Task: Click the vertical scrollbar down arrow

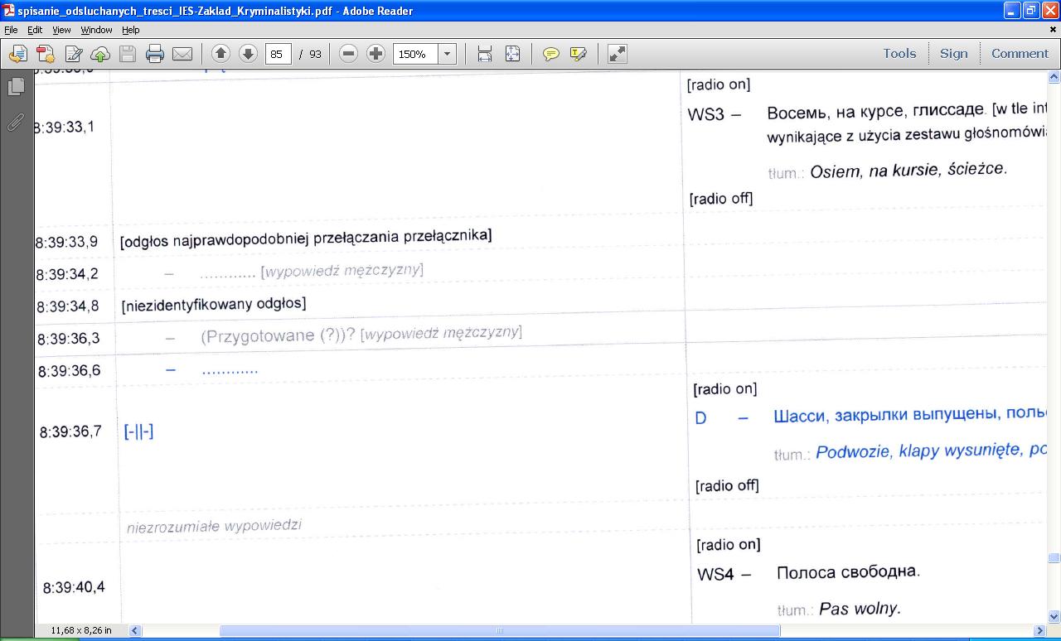Action: coord(1054,616)
